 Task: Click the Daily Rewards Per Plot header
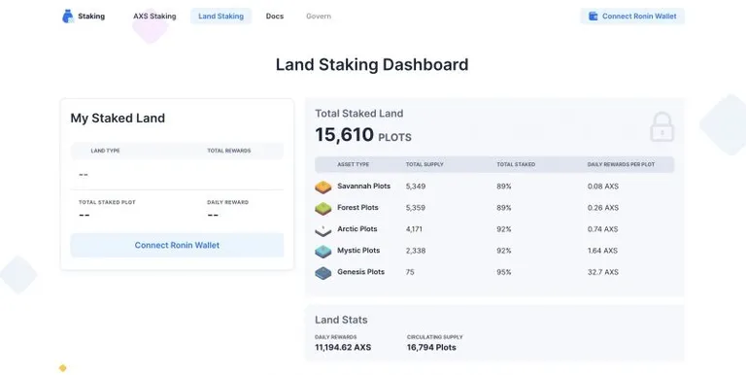tap(621, 164)
